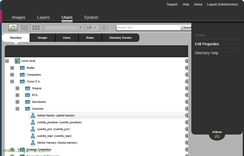The image size is (244, 156).
Task: Open info icon for curso.local row
Action: click(187, 61)
